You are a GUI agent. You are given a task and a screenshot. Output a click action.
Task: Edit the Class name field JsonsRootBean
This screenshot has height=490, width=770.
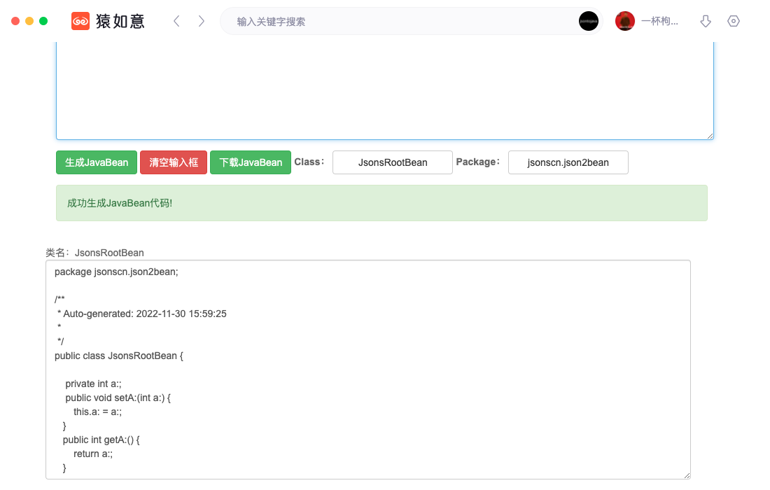[x=393, y=162]
